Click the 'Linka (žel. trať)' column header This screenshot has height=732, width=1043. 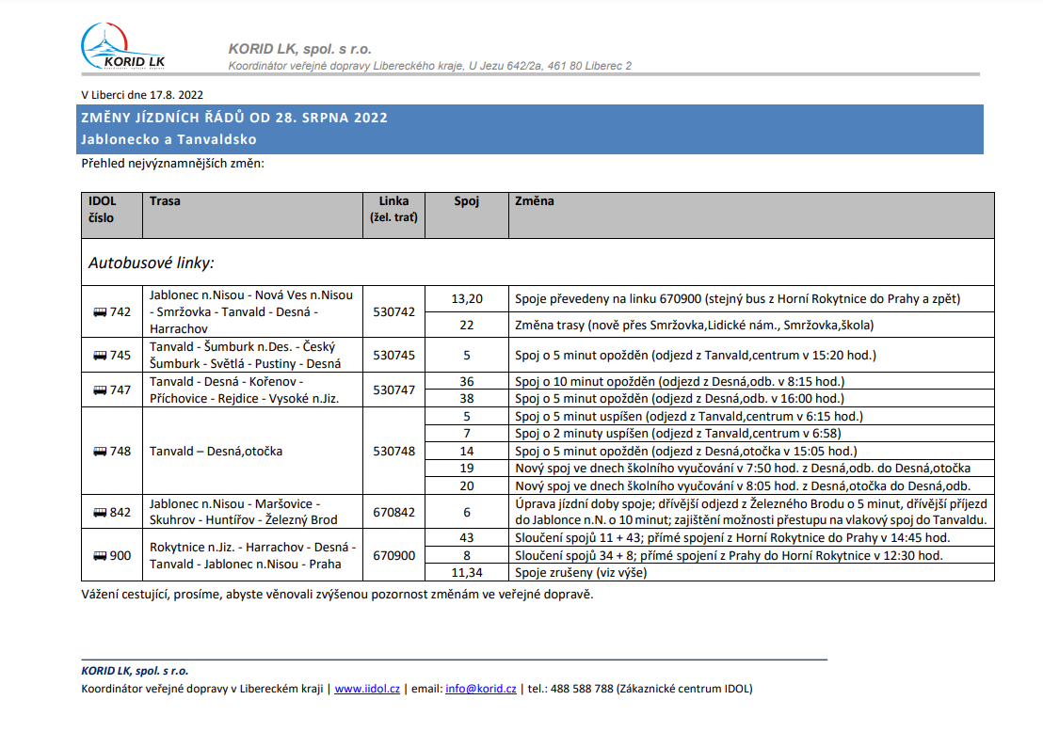(x=393, y=215)
